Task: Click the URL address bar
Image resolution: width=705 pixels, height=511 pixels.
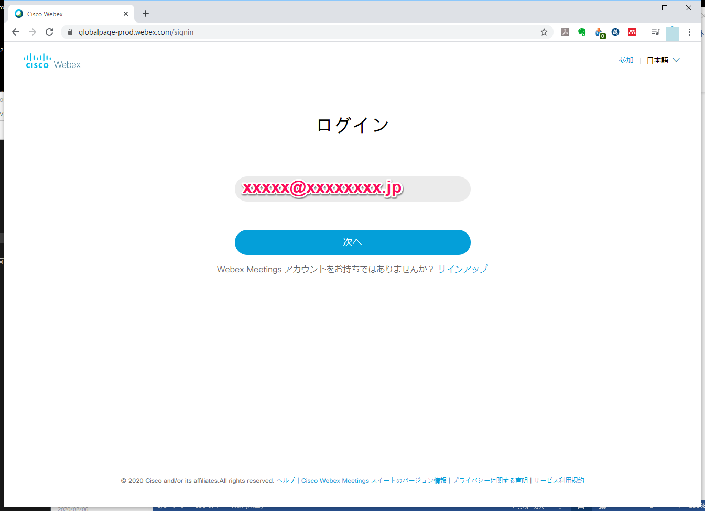Action: pyautogui.click(x=307, y=32)
